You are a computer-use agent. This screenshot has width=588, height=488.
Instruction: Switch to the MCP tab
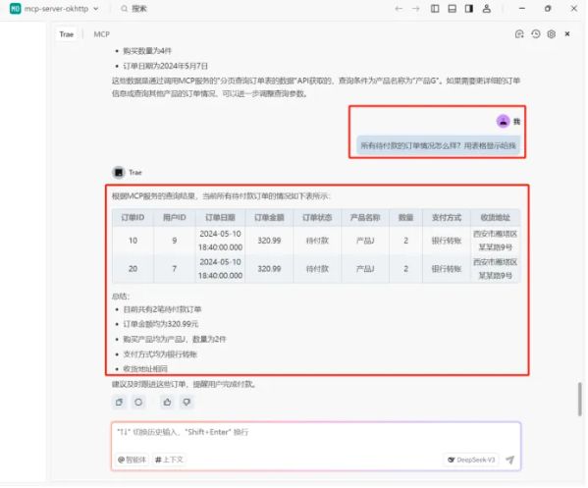tap(102, 34)
